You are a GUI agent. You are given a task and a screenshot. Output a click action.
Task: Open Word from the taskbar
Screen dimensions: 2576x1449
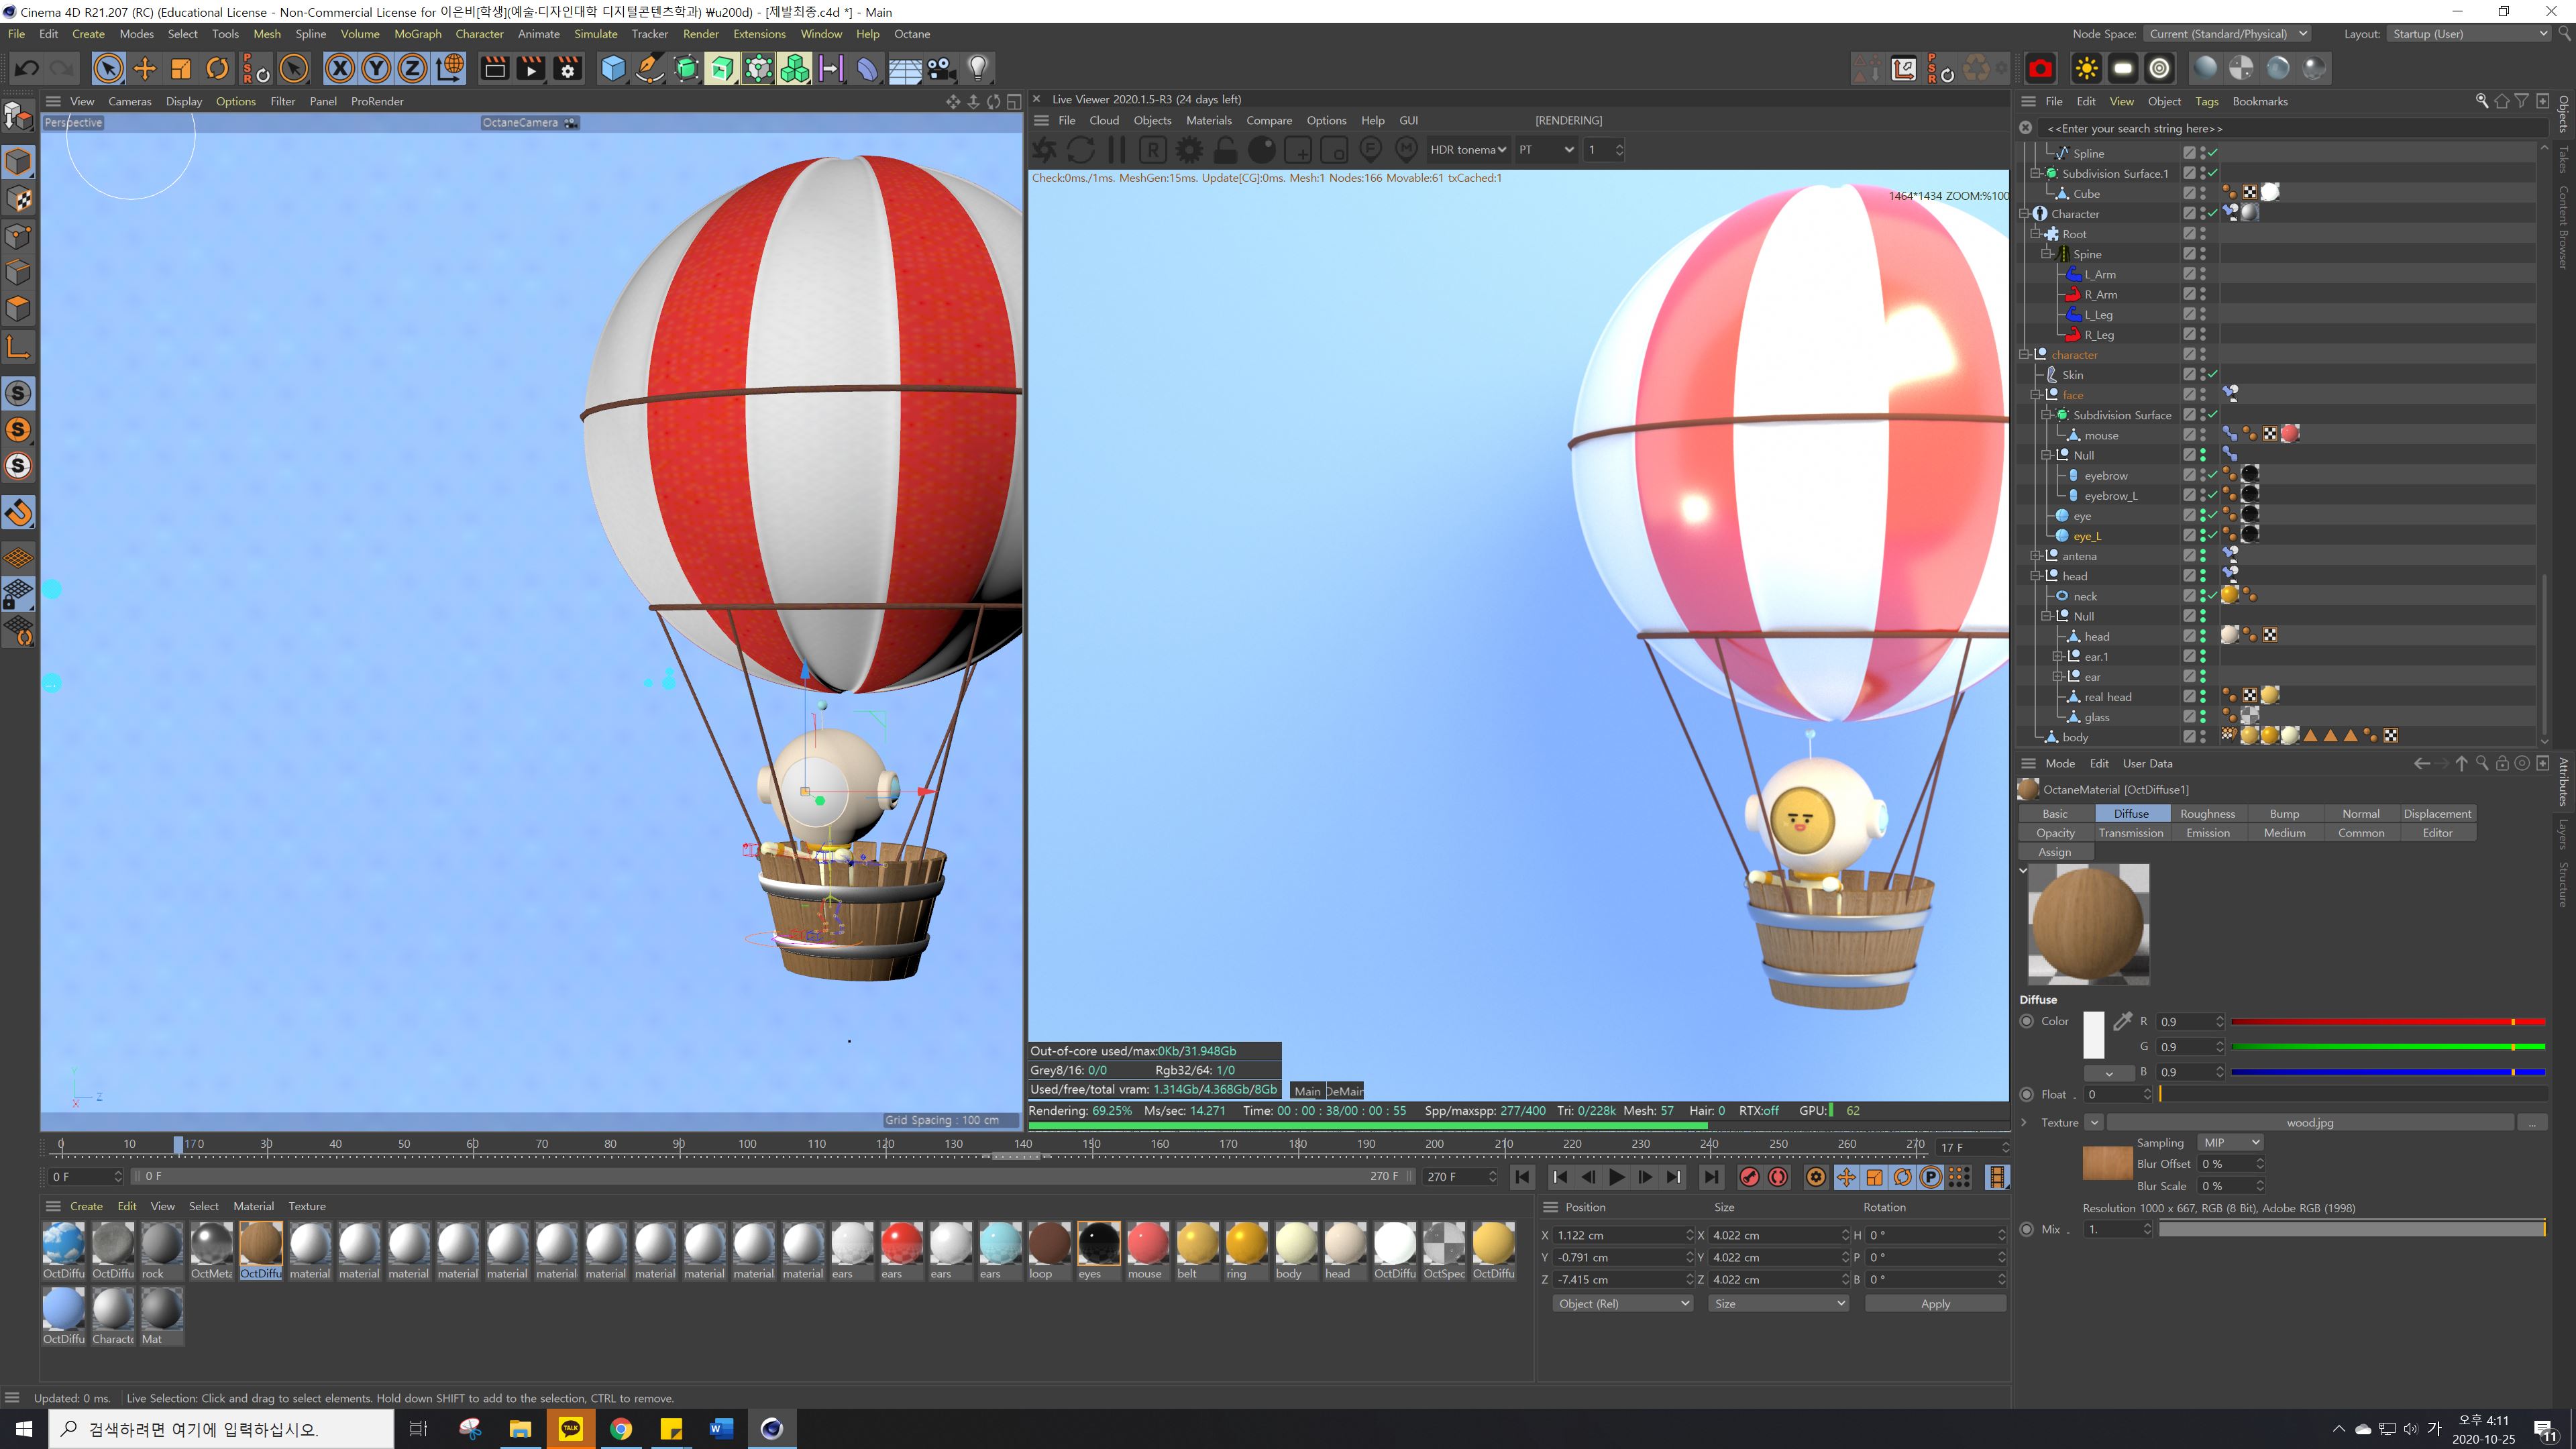click(721, 1428)
